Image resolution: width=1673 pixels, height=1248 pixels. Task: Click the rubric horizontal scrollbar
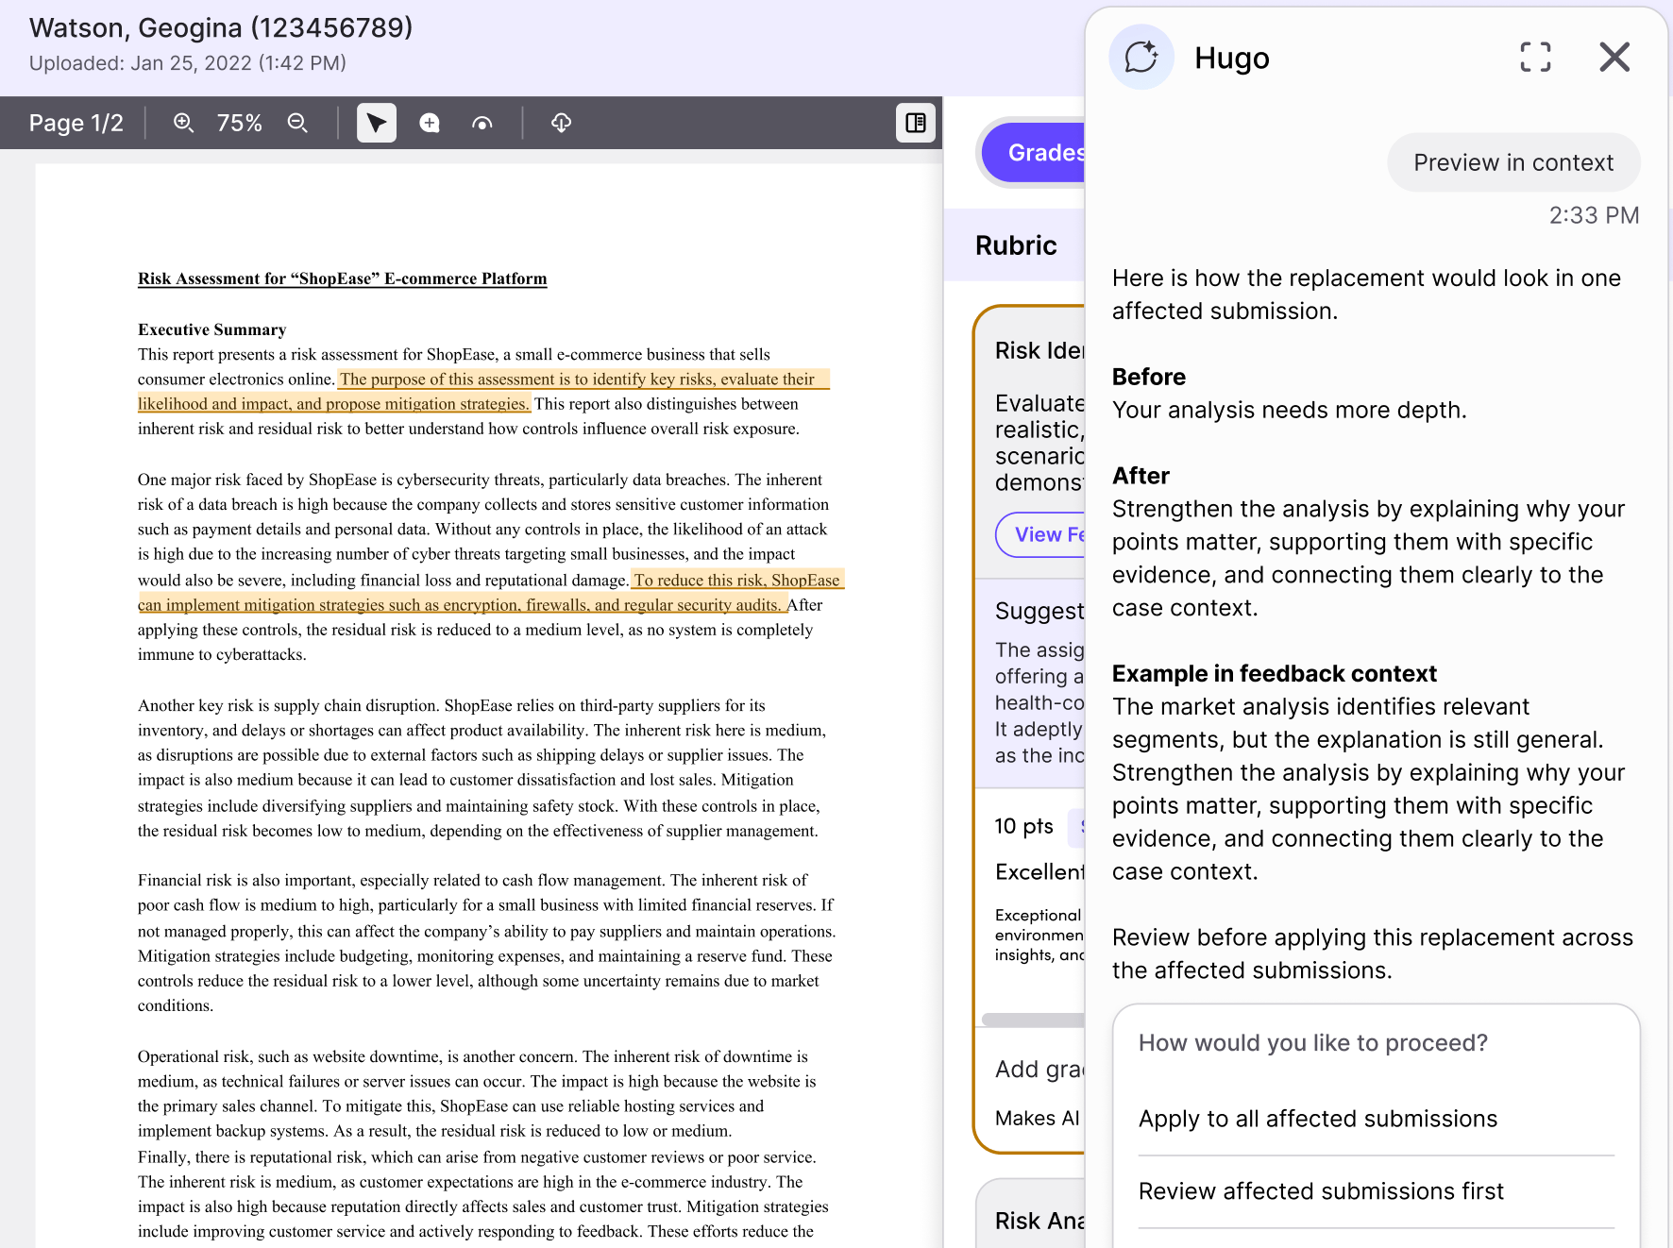click(1033, 1020)
